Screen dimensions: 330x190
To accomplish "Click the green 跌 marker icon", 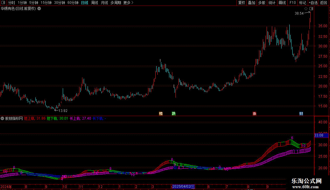I will 174,113.
